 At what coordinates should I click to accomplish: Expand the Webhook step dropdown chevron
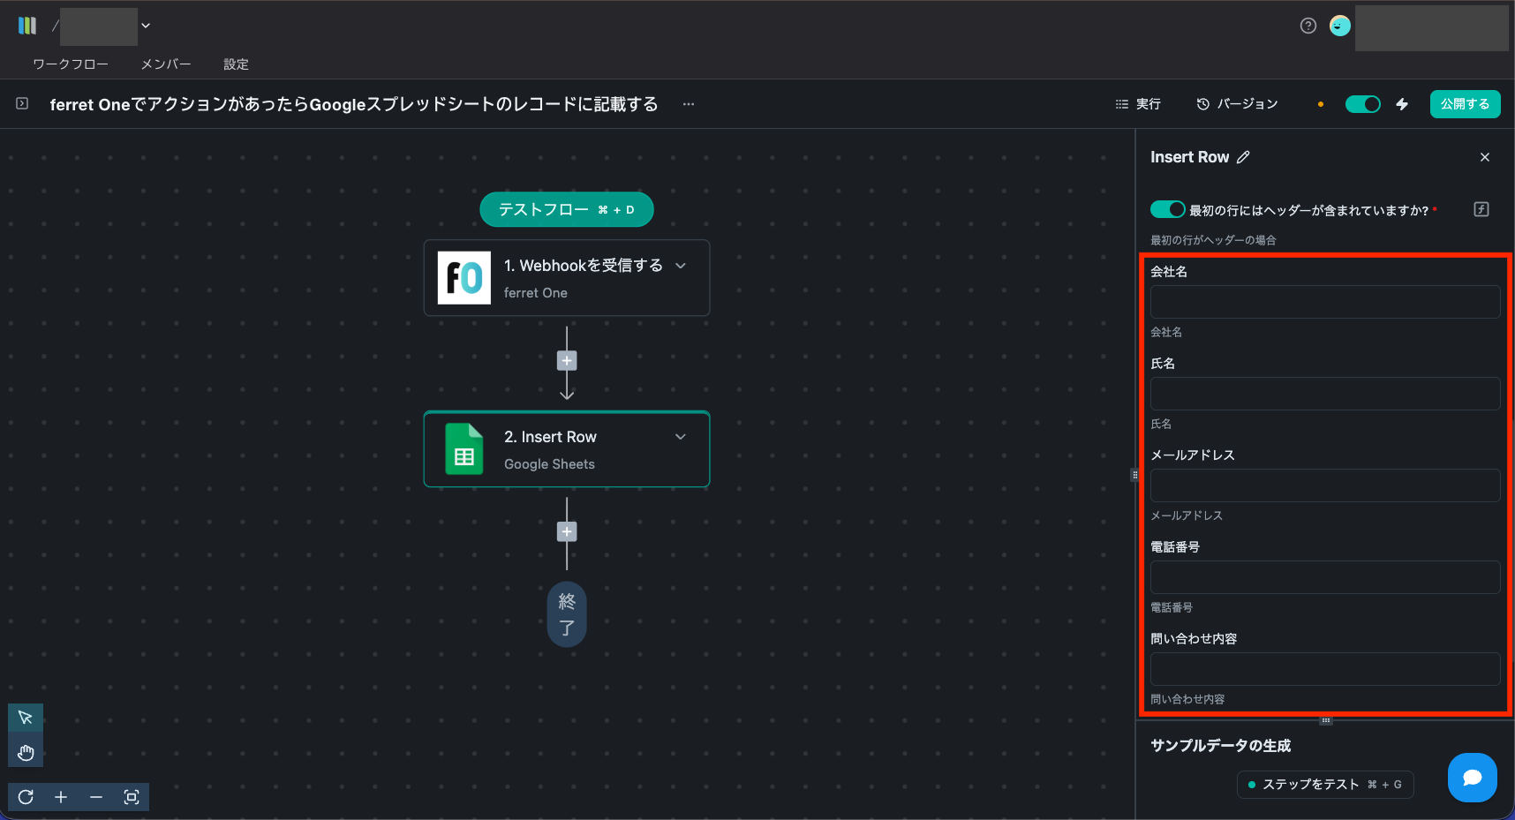[681, 266]
